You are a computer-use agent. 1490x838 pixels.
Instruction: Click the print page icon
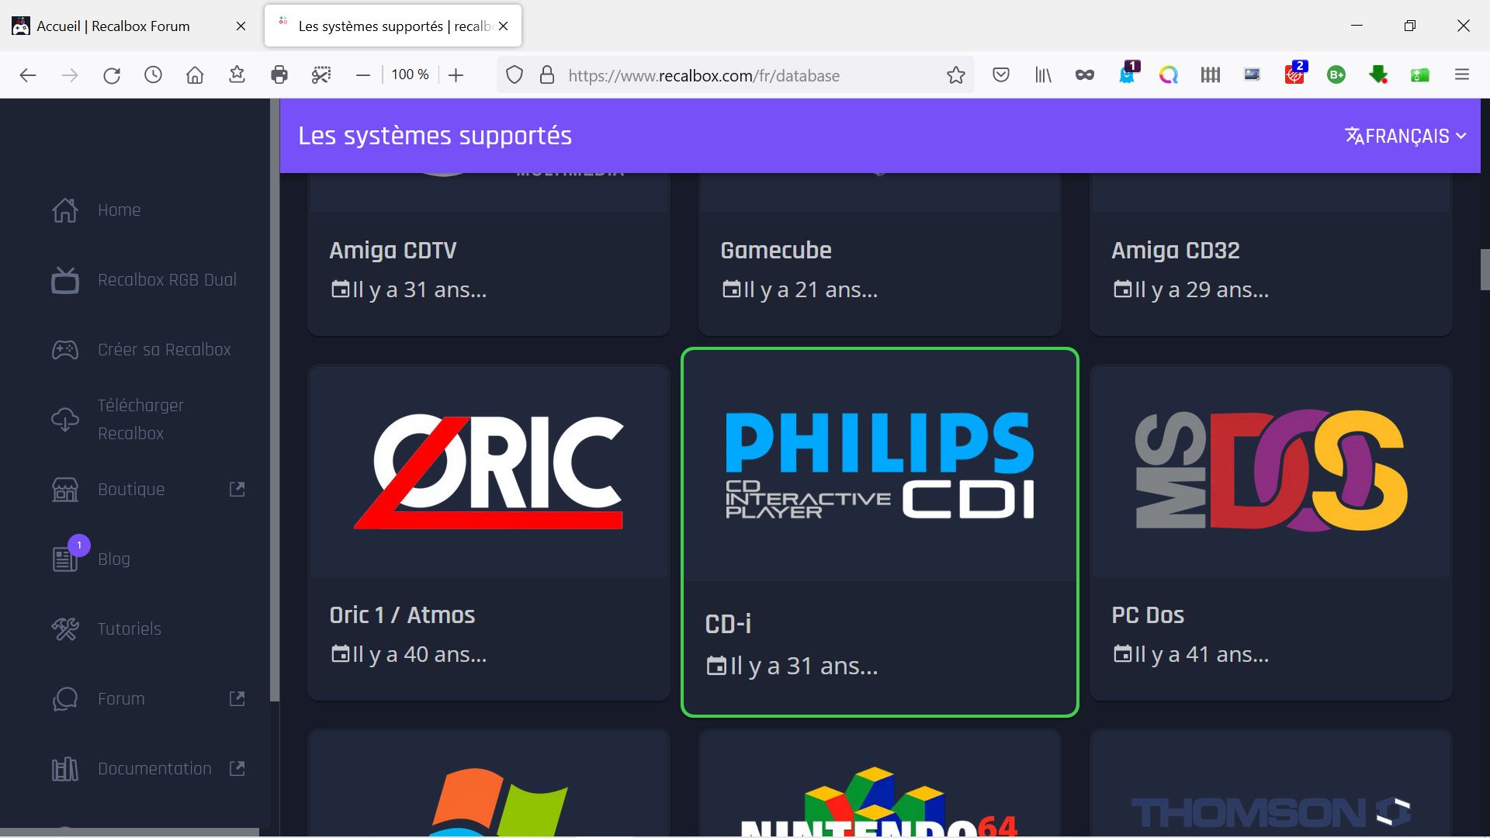[x=279, y=75]
